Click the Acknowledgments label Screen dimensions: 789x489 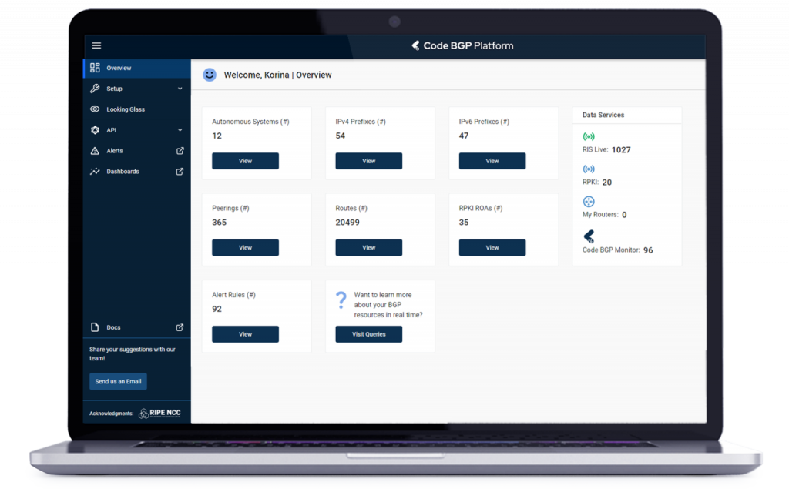[111, 414]
